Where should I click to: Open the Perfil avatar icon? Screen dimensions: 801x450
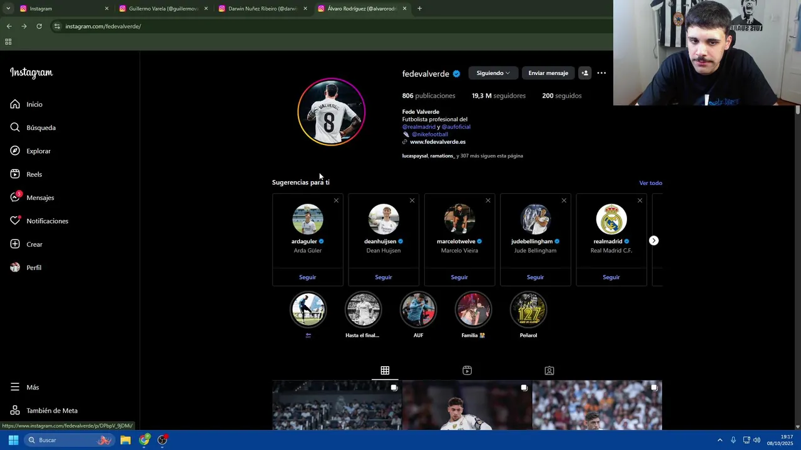pyautogui.click(x=15, y=267)
